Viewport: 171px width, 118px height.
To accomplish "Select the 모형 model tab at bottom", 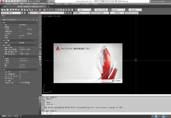I will [4, 116].
